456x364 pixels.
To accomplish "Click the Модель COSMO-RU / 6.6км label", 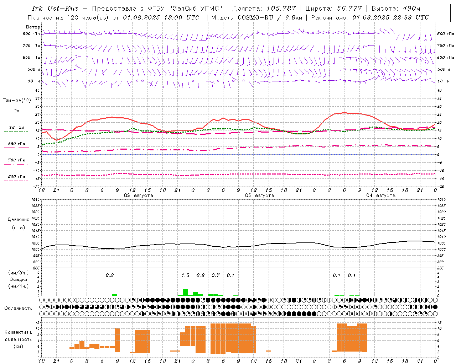I will click(x=256, y=17).
